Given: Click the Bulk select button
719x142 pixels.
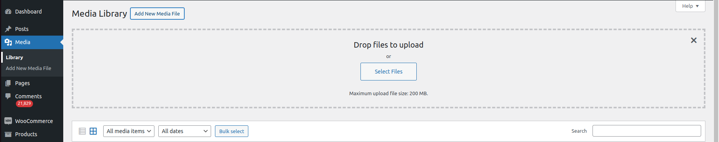Looking at the screenshot, I should click(x=232, y=131).
